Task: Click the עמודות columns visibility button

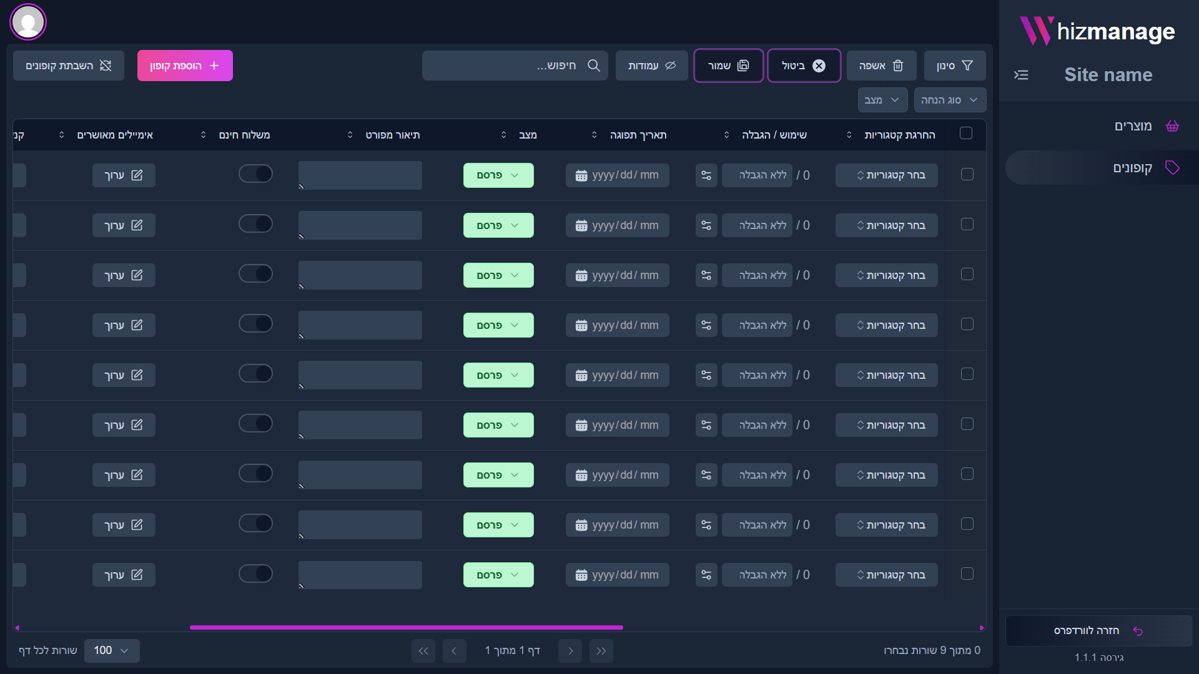Action: (651, 66)
